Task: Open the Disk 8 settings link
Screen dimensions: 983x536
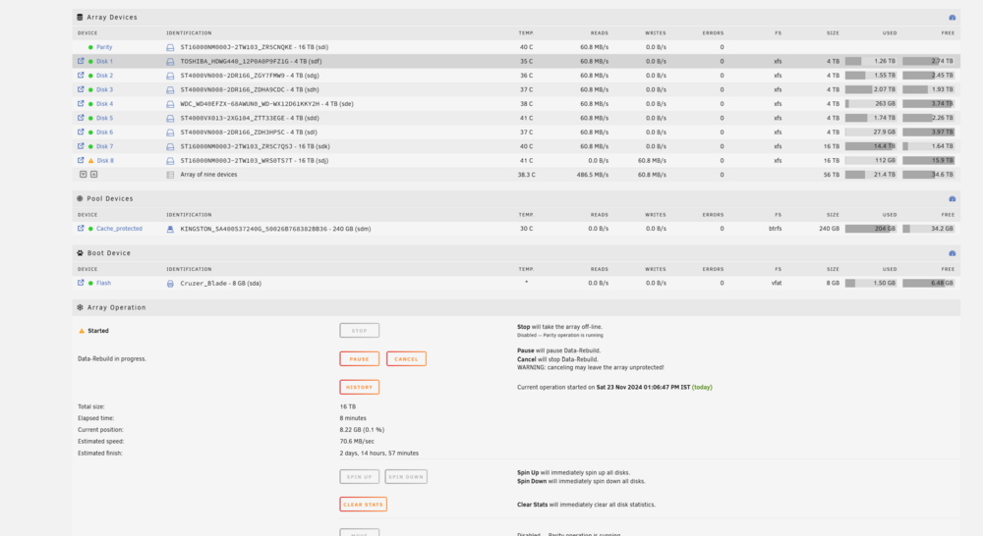Action: click(105, 160)
